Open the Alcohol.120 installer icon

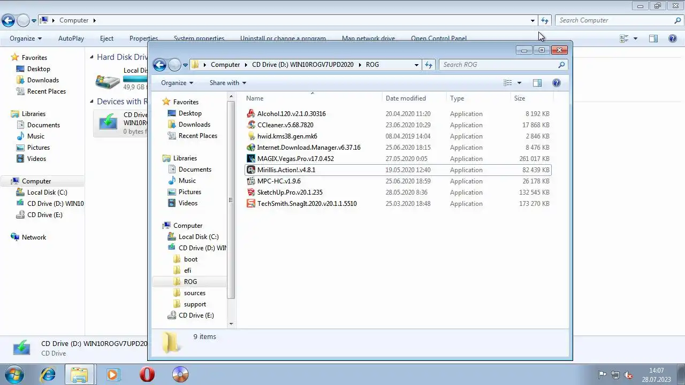(x=251, y=114)
